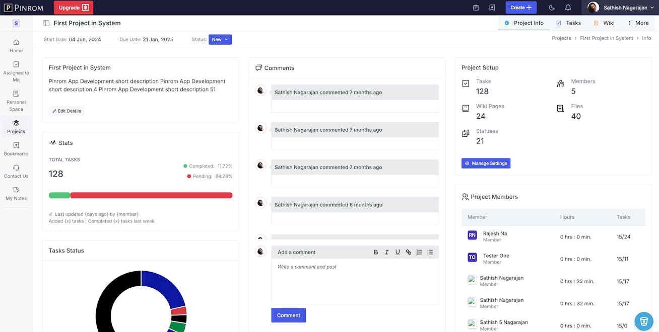Click the Upgrade button
659x332 pixels.
point(74,8)
